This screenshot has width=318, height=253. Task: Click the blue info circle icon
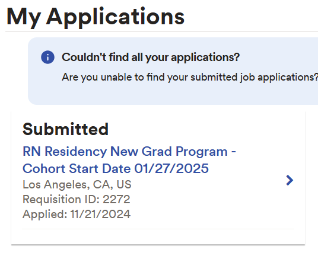point(47,57)
